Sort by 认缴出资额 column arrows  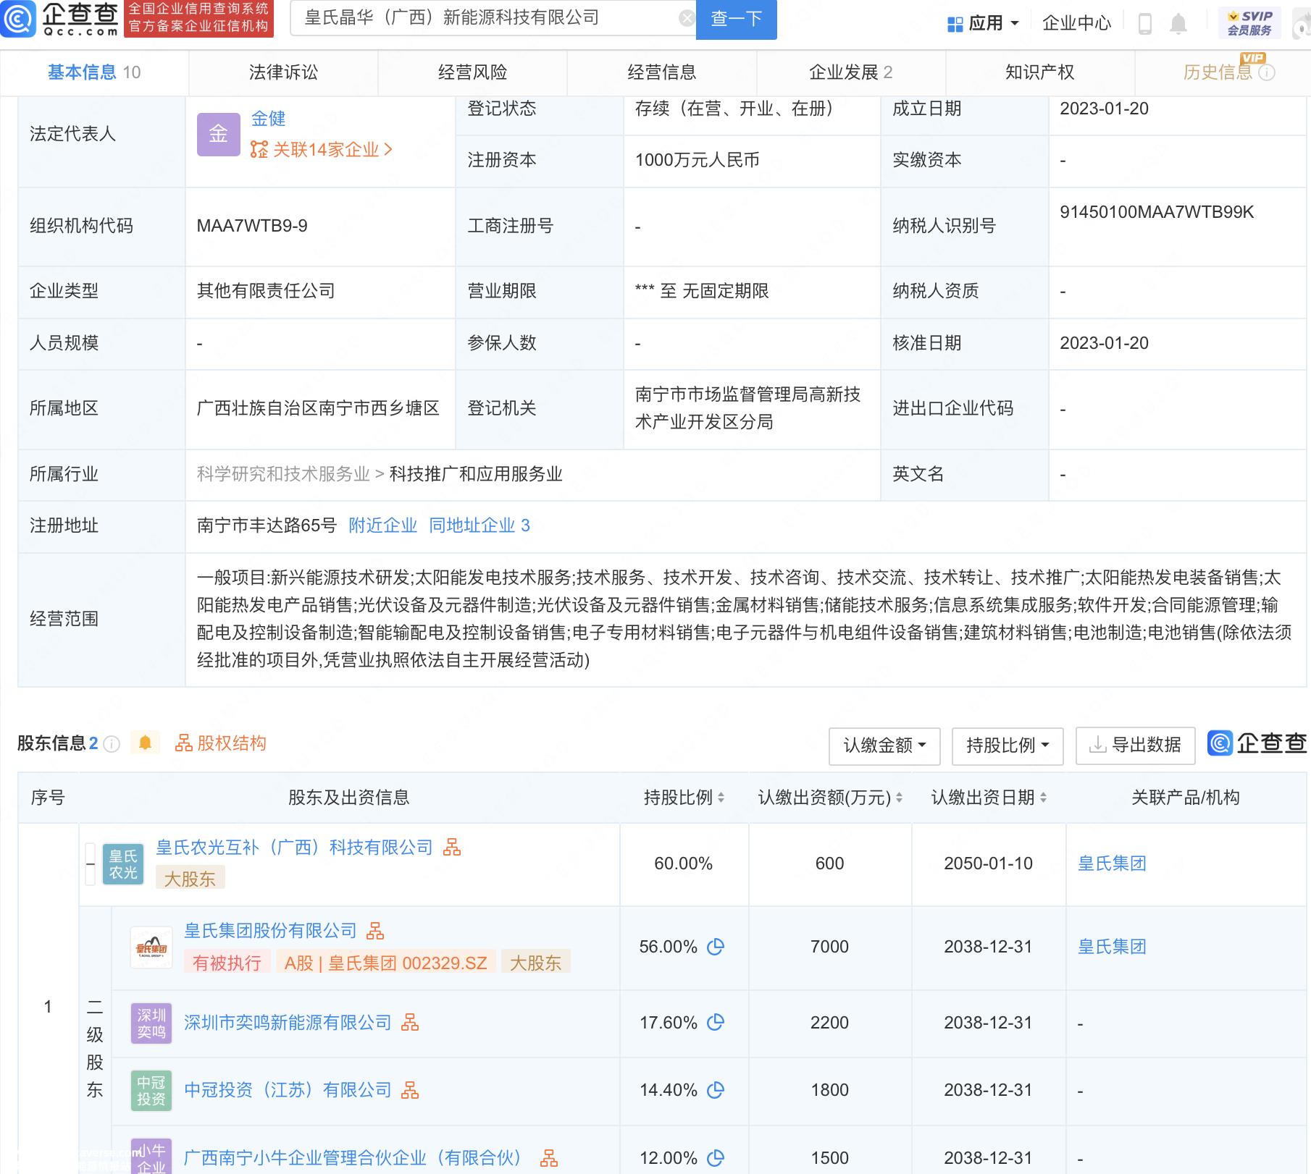[899, 798]
